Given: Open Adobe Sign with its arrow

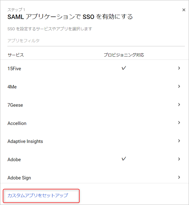Looking at the screenshot, I should (179, 177).
